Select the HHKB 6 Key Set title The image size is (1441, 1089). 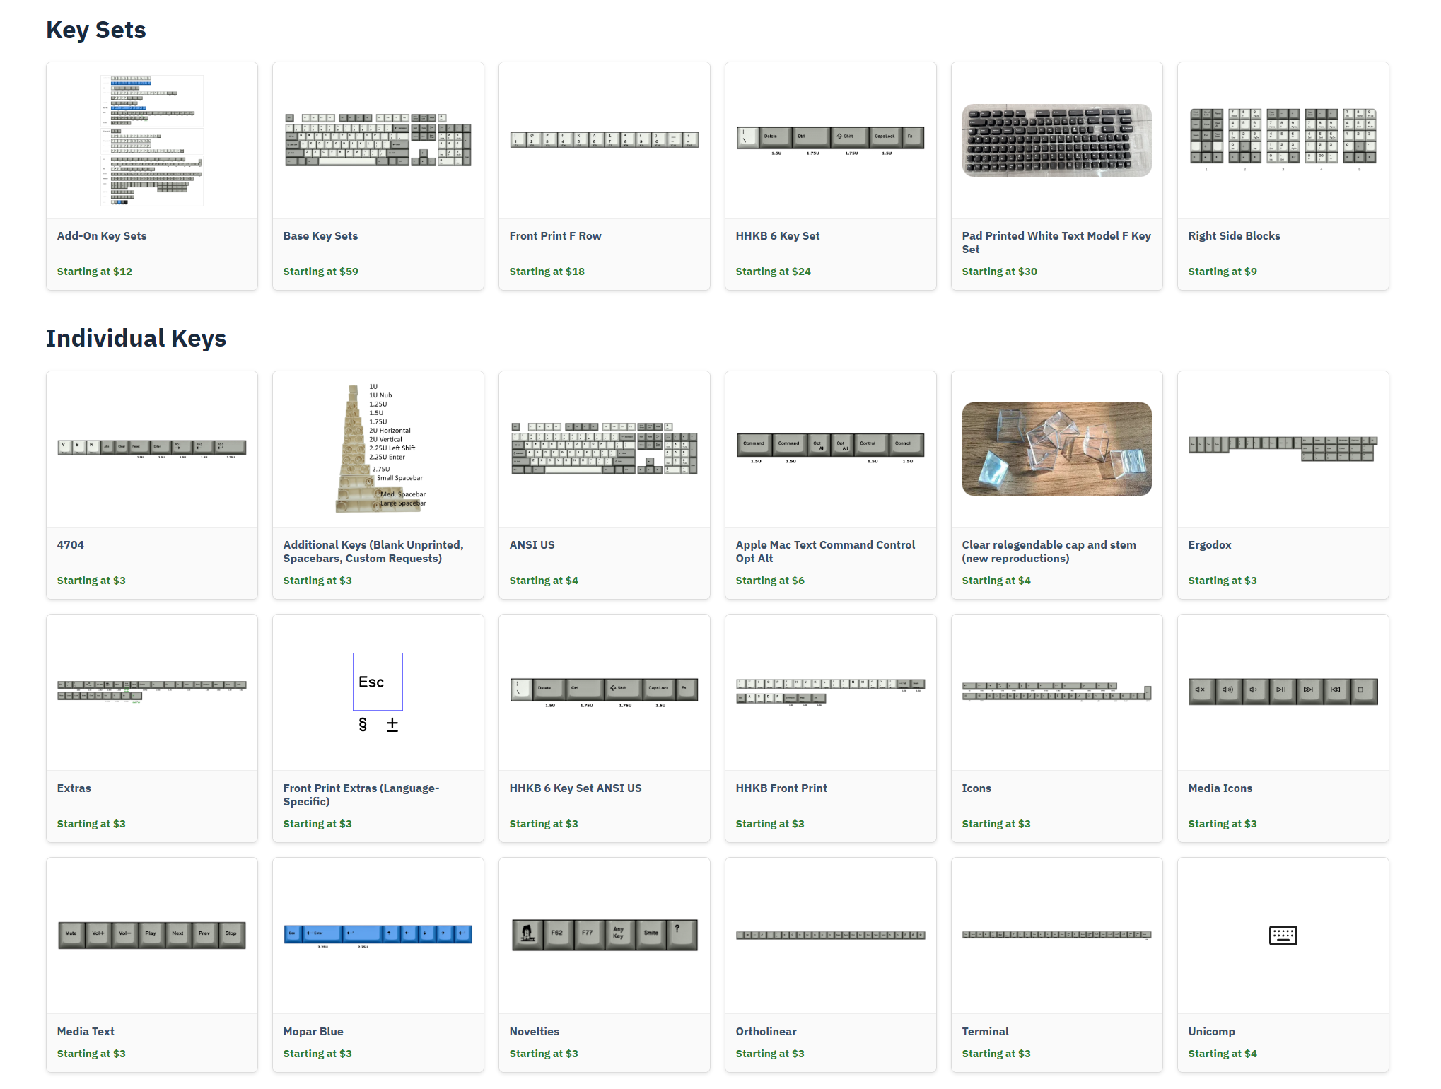coord(778,236)
